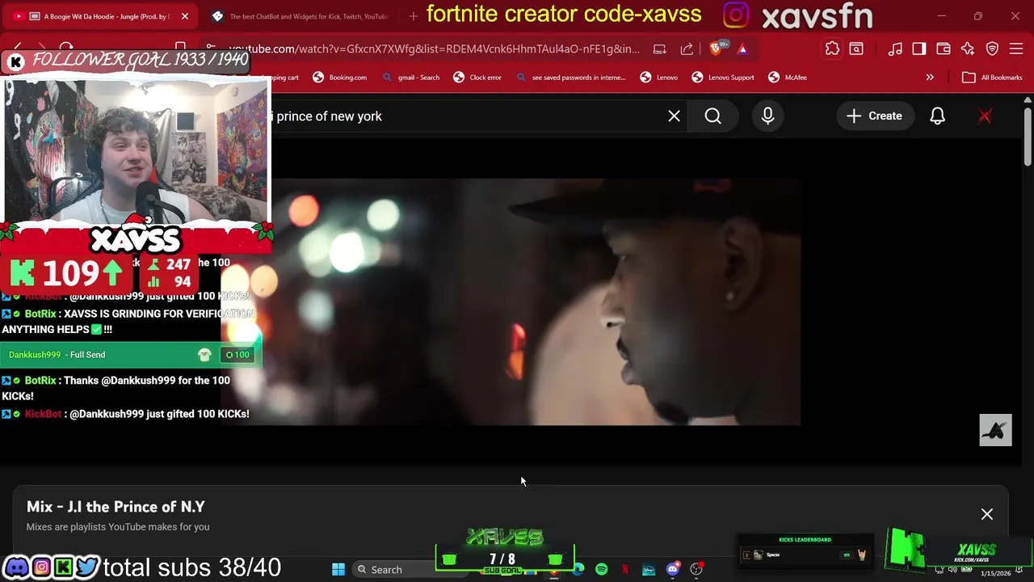
Task: Open the taskbar date 1/15/2026 calendar
Action: pos(995,573)
